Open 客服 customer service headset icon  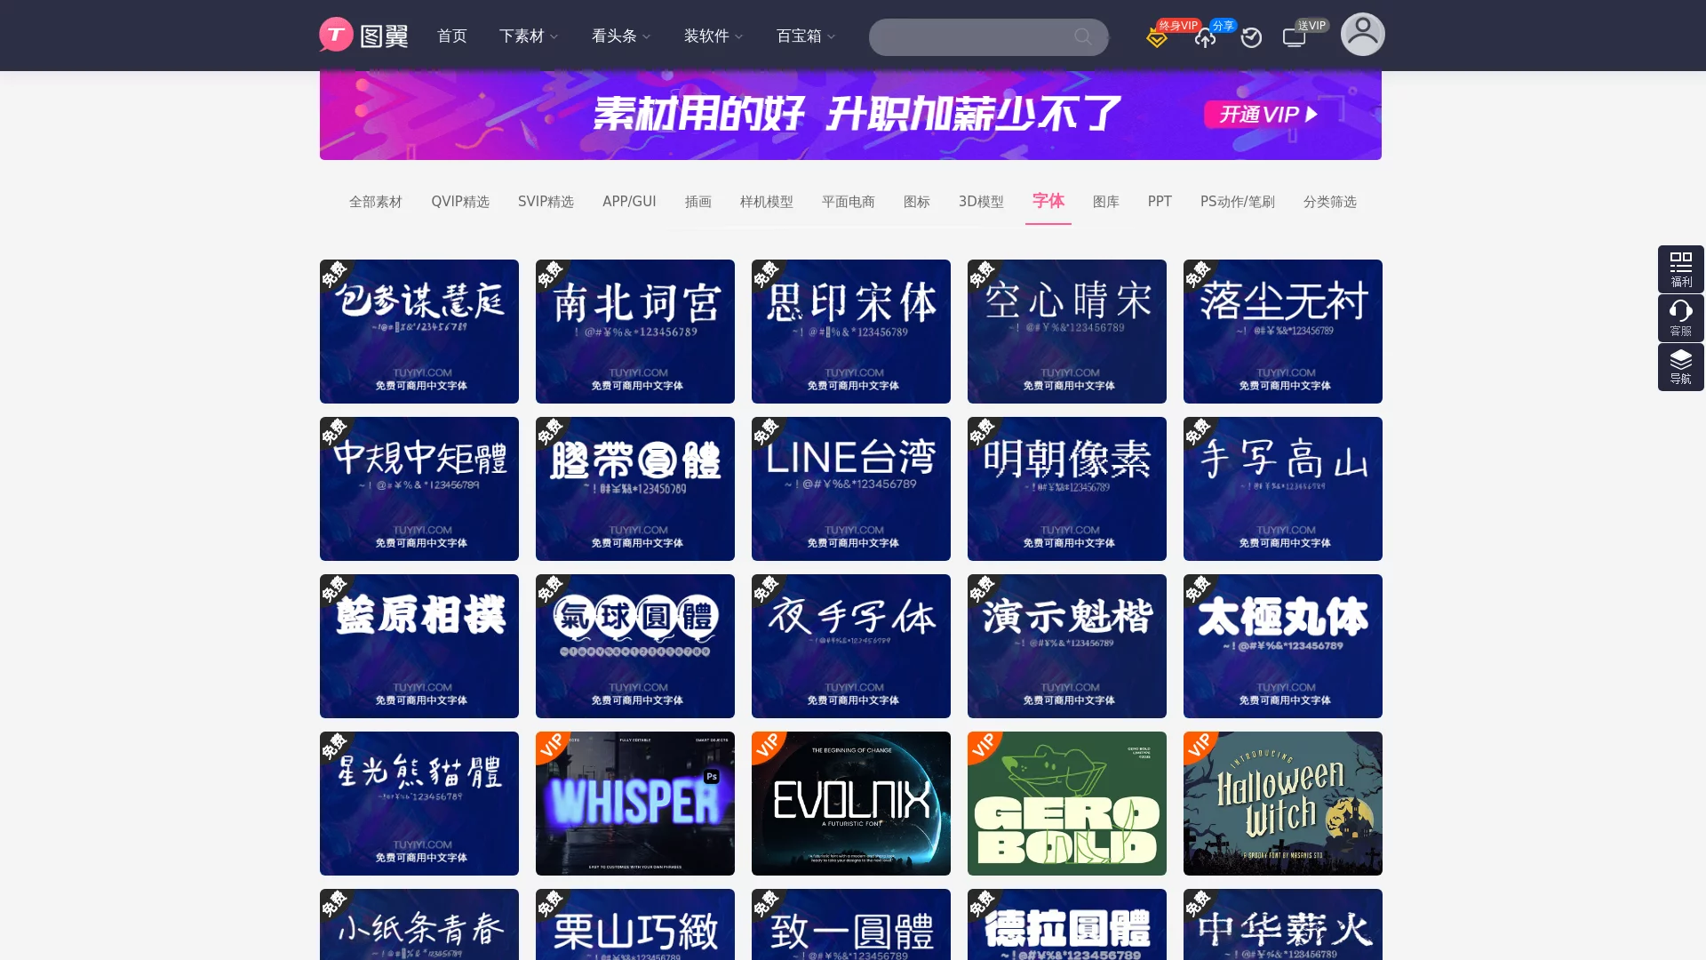(x=1679, y=317)
